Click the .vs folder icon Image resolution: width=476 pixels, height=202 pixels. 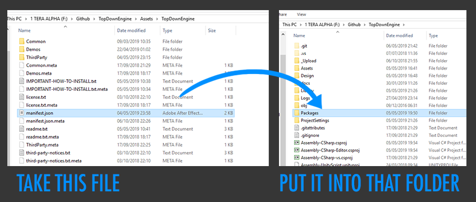296,53
